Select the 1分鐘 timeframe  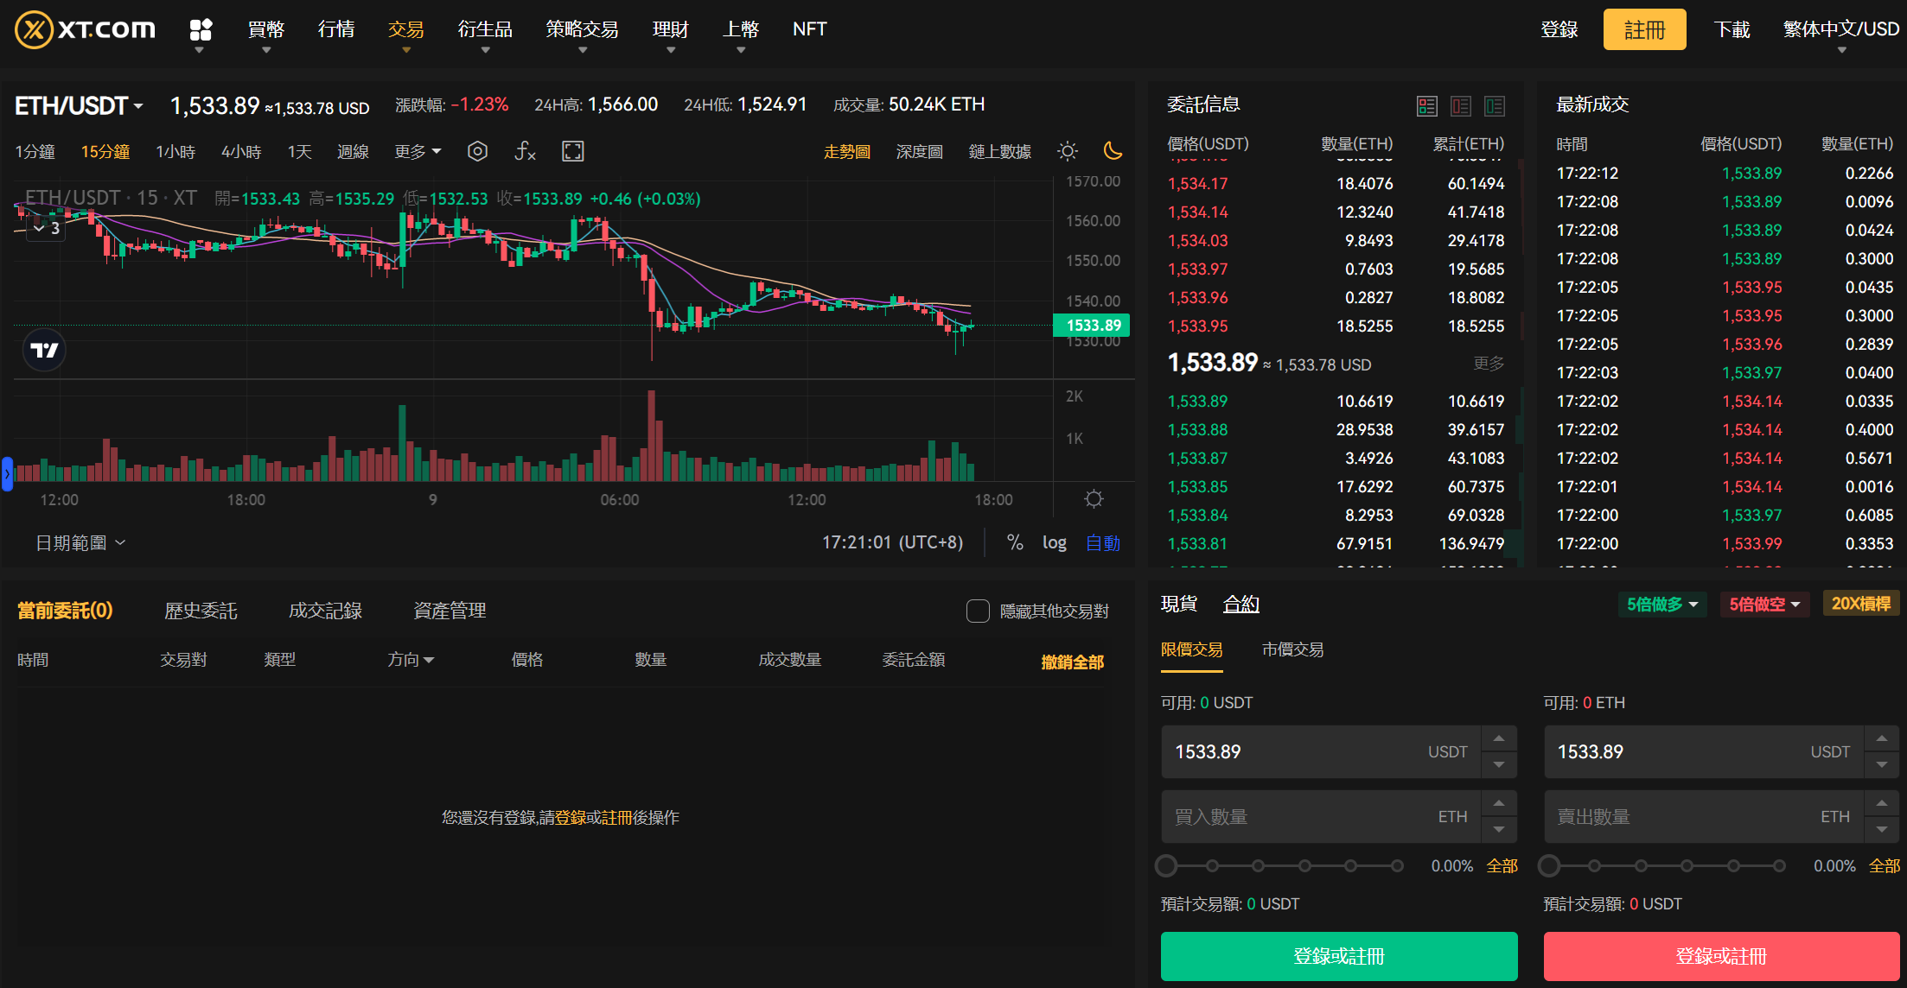(35, 151)
